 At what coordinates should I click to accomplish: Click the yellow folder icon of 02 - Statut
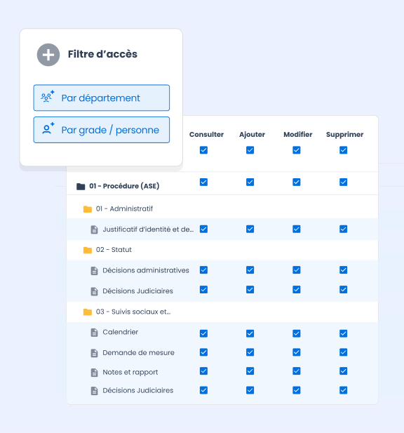pyautogui.click(x=88, y=250)
